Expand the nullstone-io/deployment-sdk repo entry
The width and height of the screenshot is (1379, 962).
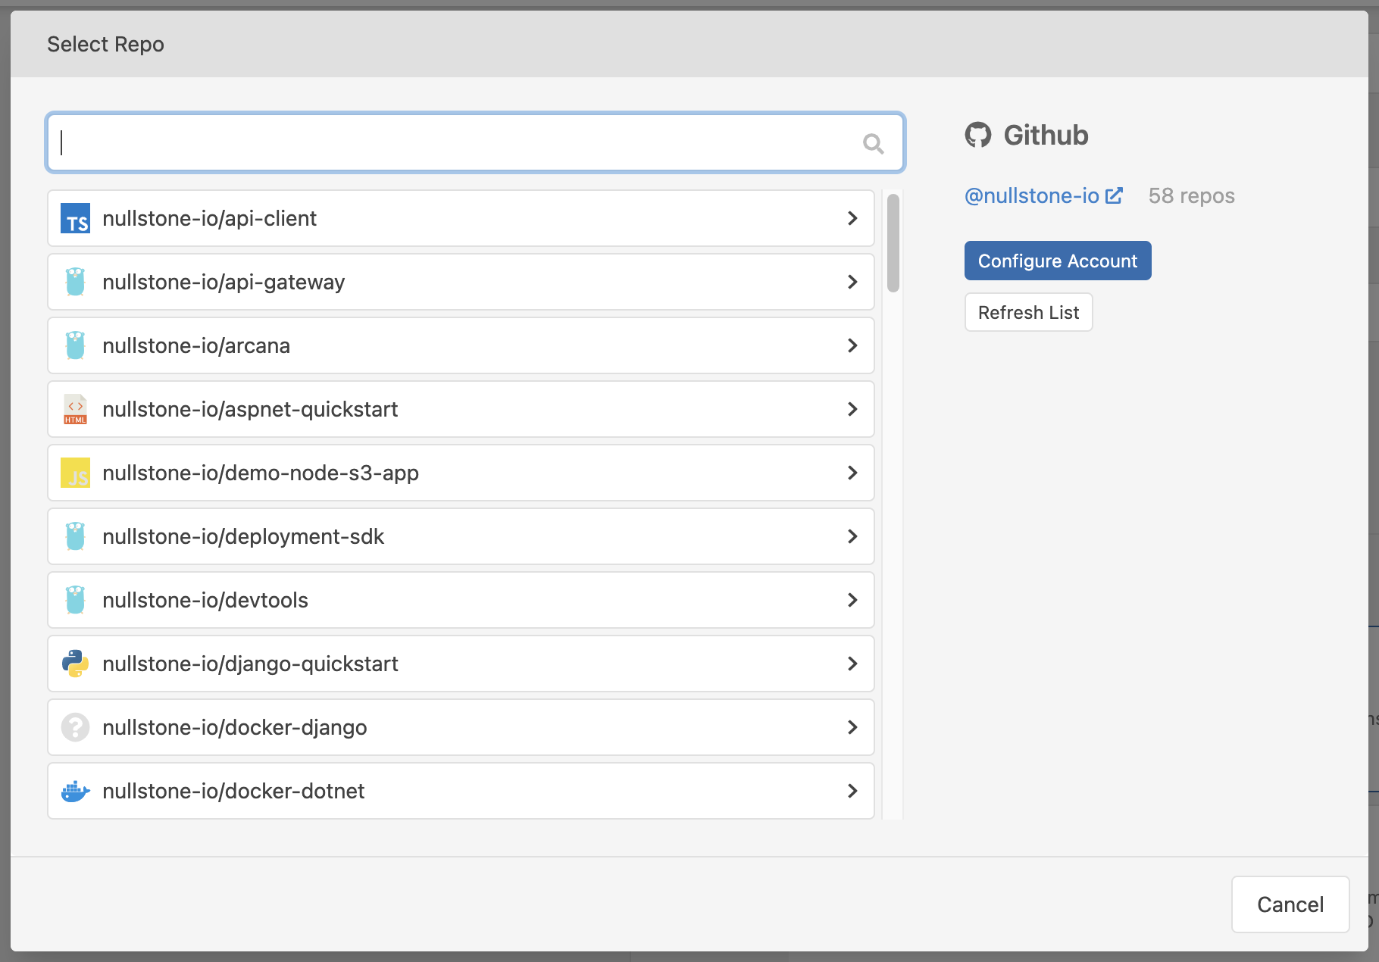click(x=852, y=536)
